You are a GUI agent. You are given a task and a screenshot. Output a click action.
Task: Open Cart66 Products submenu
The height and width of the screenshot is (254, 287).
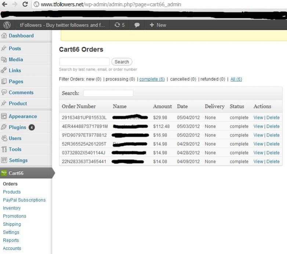(12, 192)
